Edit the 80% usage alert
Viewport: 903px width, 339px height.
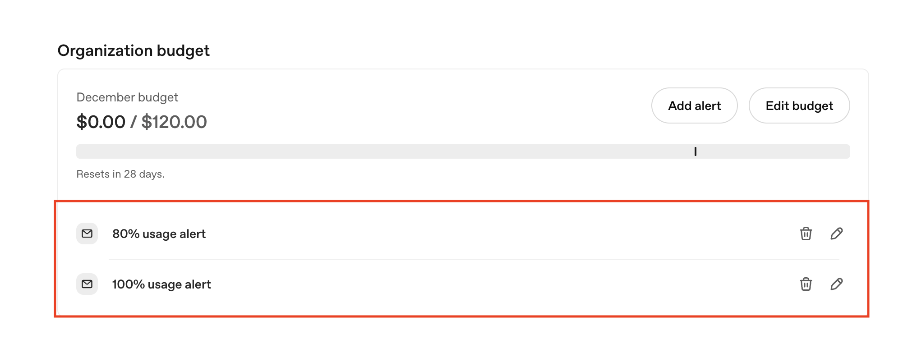(x=836, y=234)
